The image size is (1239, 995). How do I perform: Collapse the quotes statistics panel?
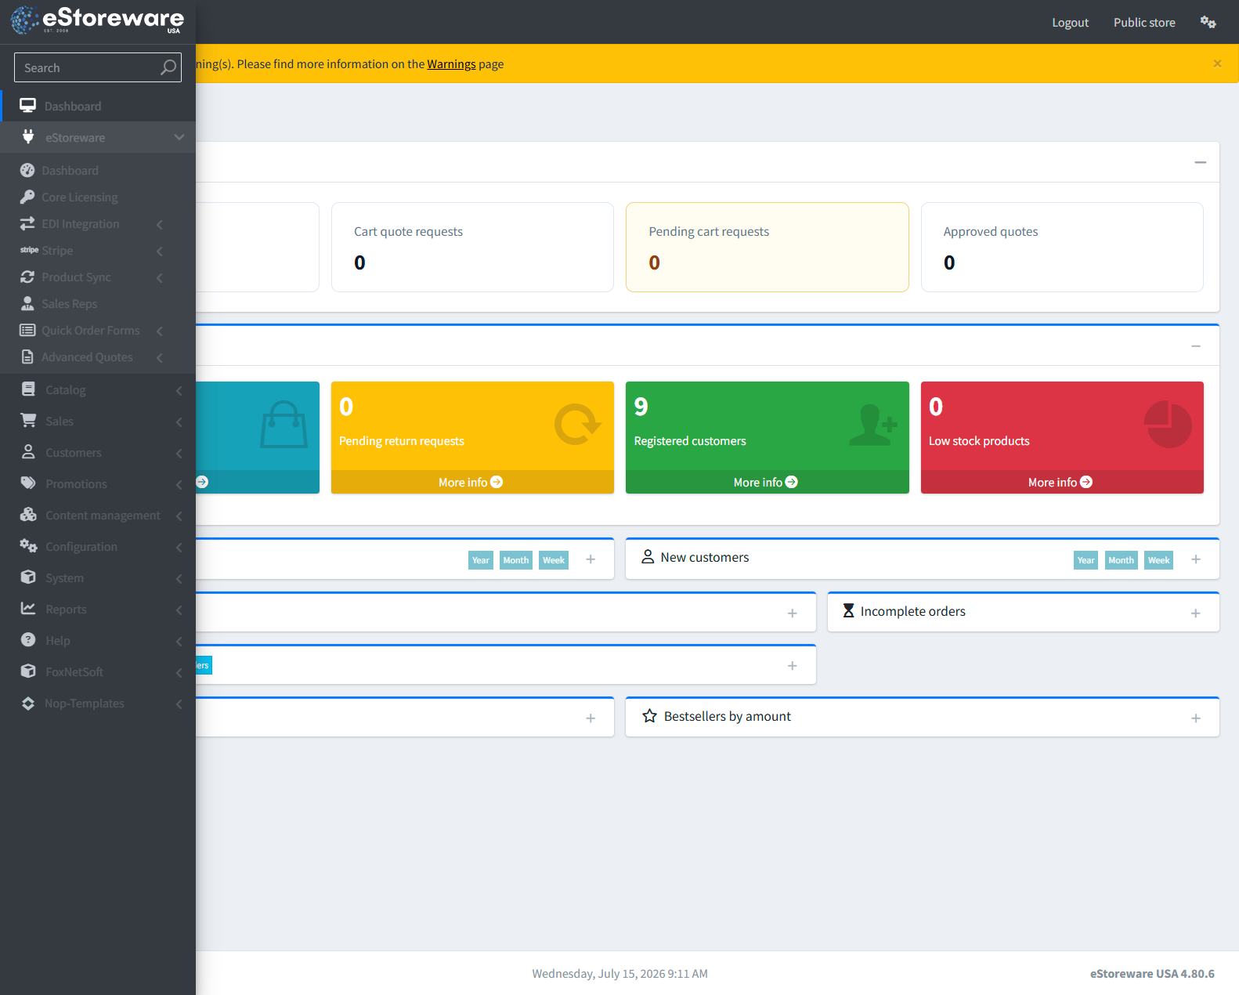1200,162
